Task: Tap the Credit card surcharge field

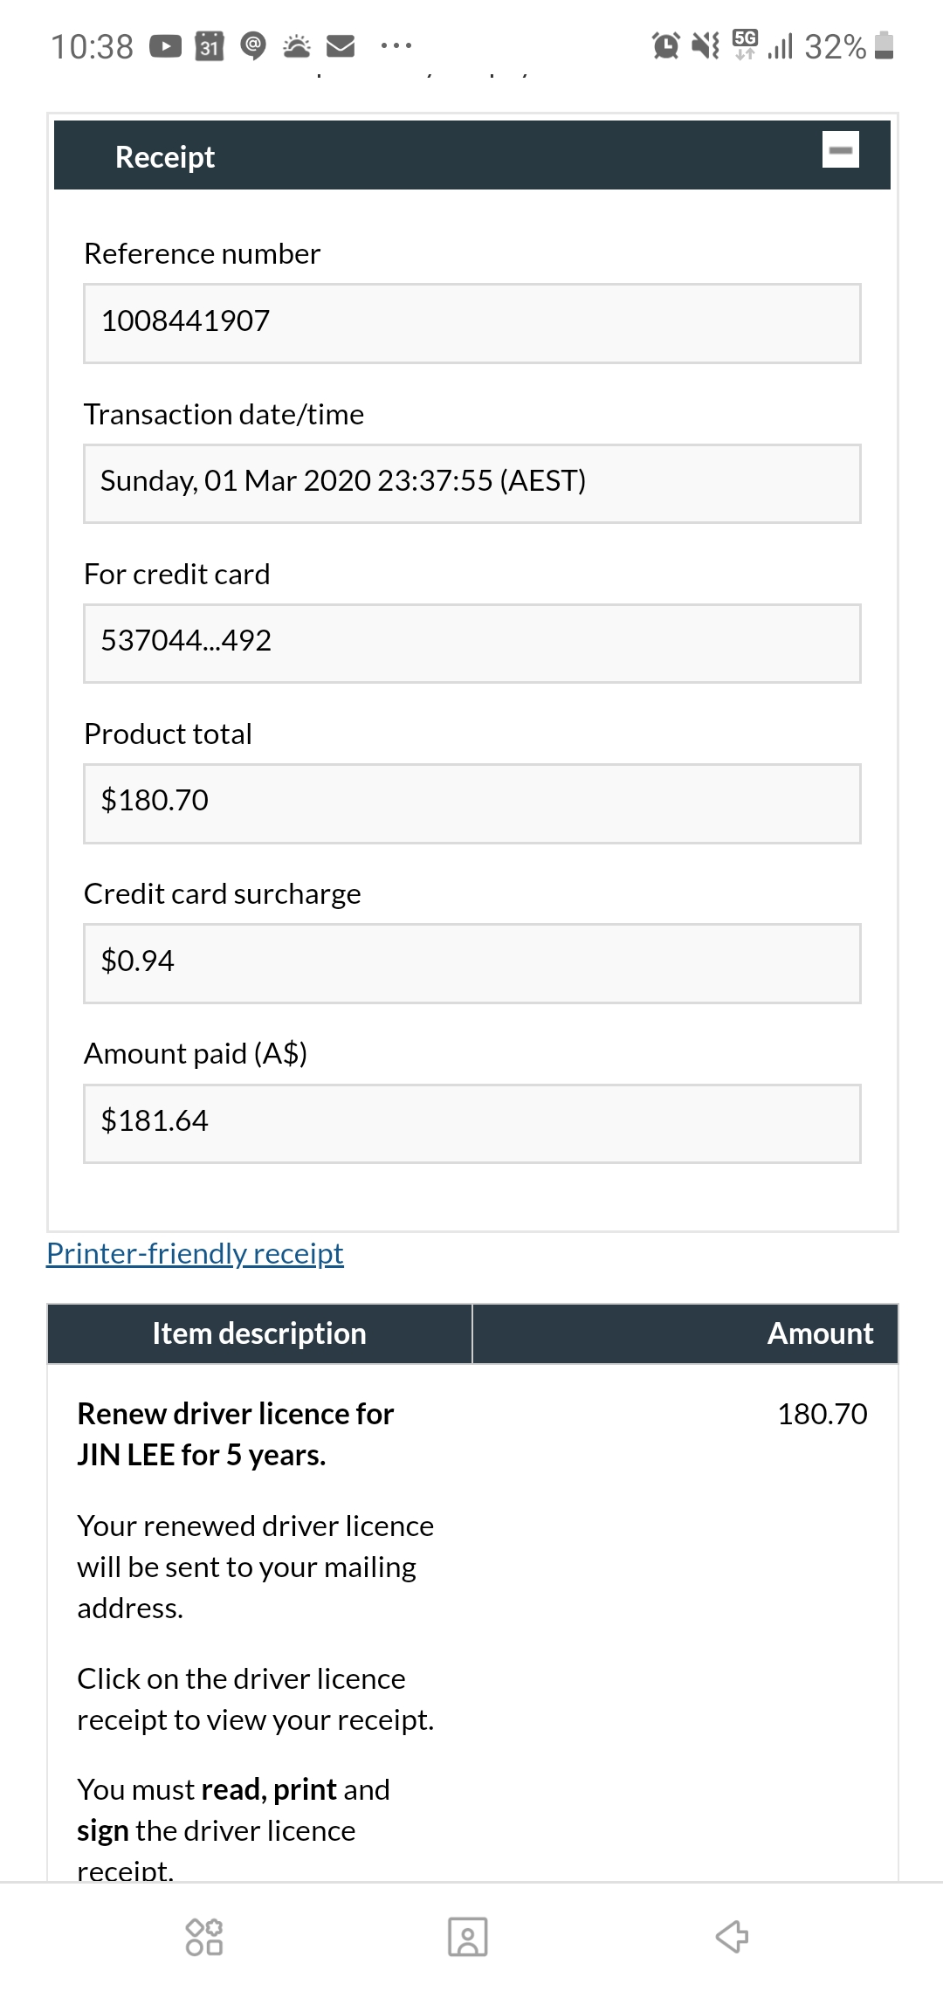Action: click(471, 962)
